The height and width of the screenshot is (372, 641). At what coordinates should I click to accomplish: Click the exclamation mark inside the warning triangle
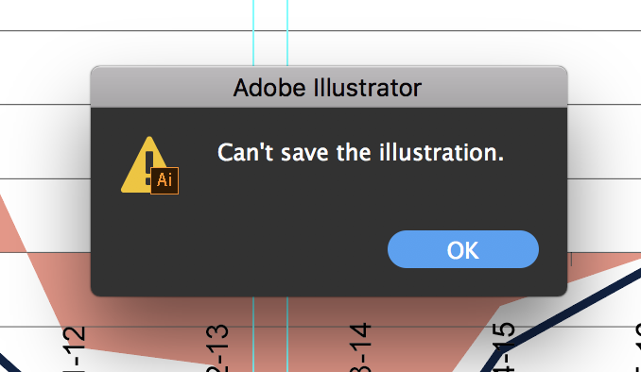coord(149,167)
